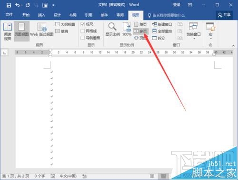The height and width of the screenshot is (180, 238).
Task: Switch to 草稿 (Draft) view
Action: 62,31
